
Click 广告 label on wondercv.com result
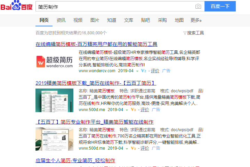coord(166,71)
